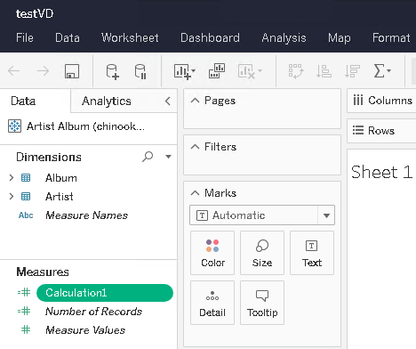This screenshot has width=416, height=349.
Task: Select the Measure Values field
Action: [x=85, y=329]
